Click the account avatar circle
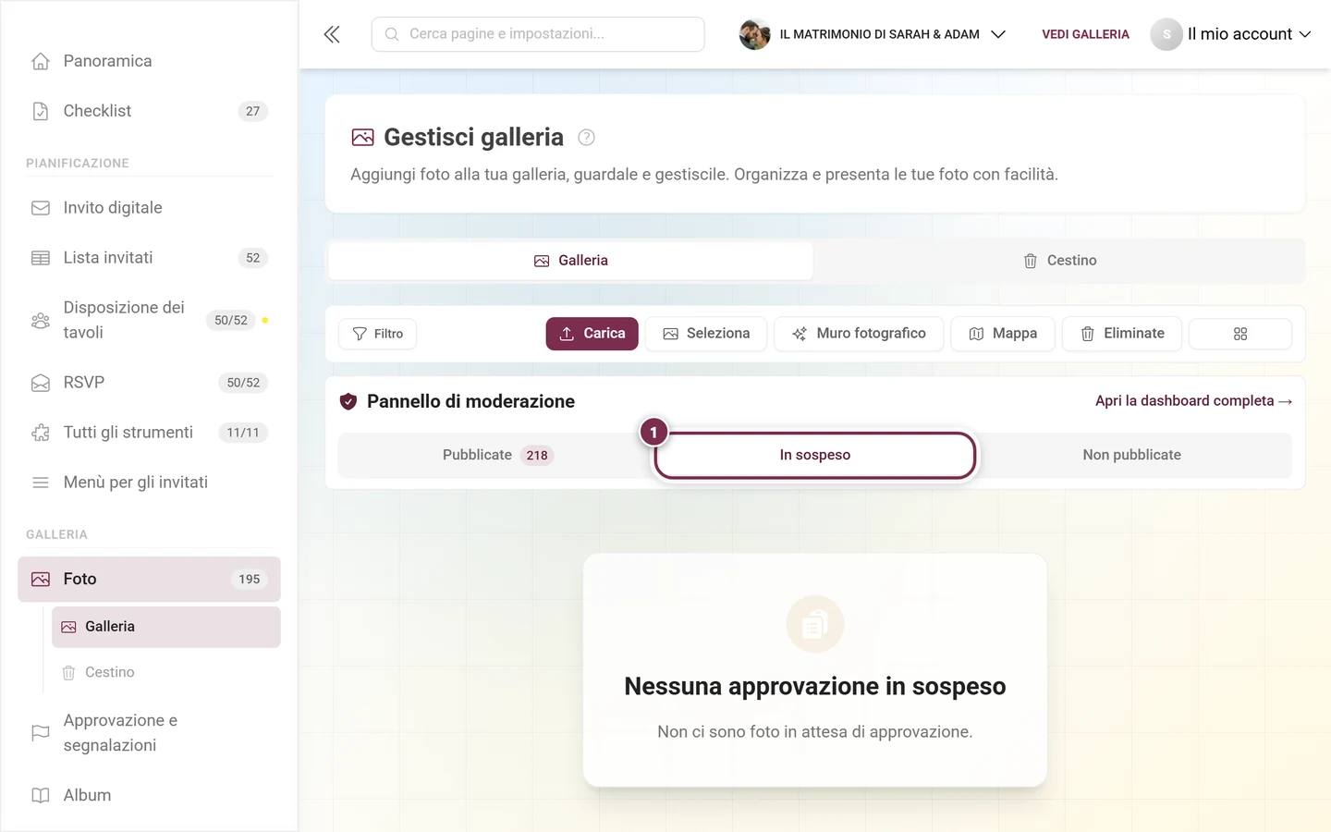1331x832 pixels. (1166, 34)
